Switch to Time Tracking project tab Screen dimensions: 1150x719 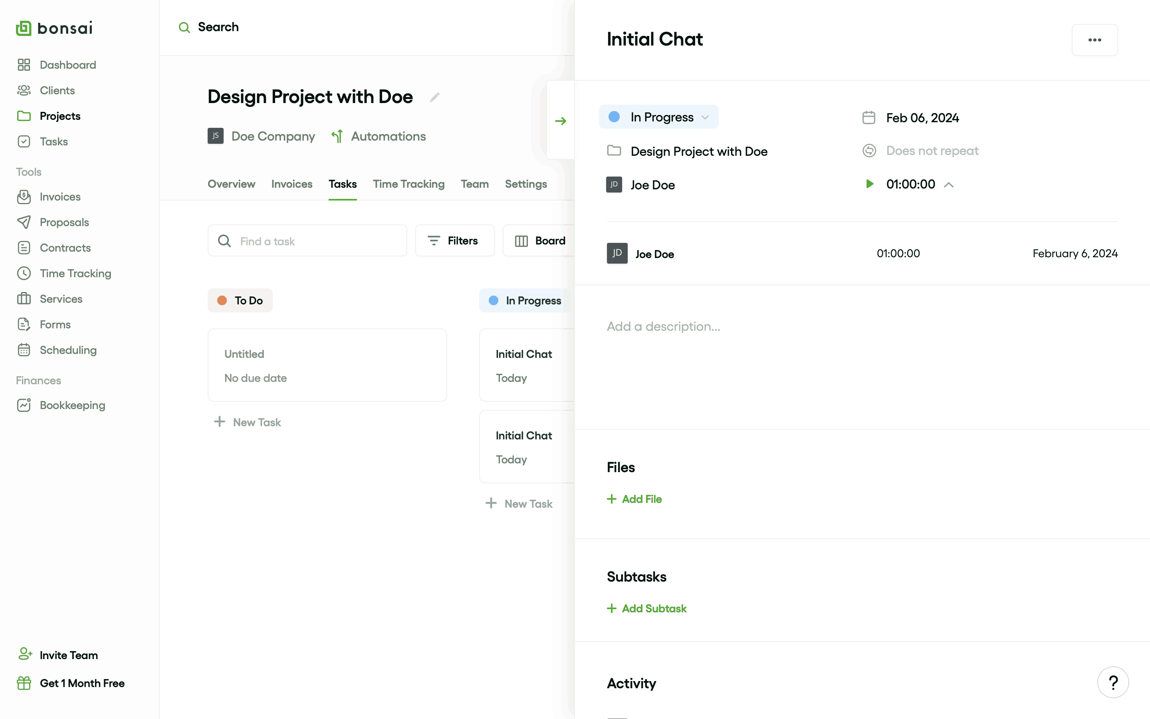click(408, 184)
